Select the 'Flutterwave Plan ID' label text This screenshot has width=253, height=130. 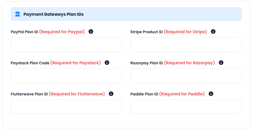pyautogui.click(x=29, y=94)
